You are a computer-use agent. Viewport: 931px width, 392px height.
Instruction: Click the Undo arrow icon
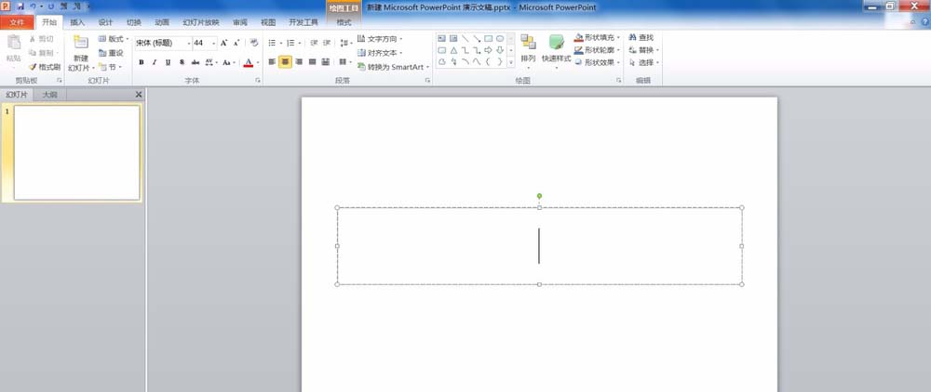pos(34,7)
